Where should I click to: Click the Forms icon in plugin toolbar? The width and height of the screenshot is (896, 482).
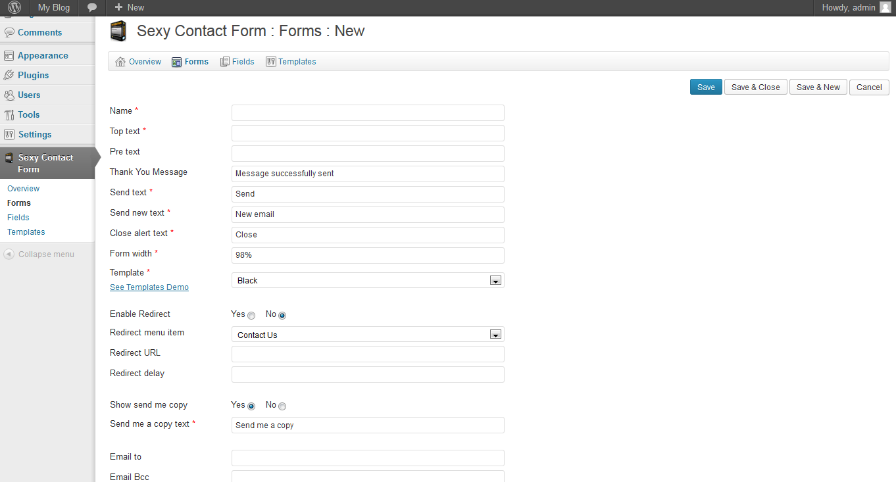[x=176, y=62]
